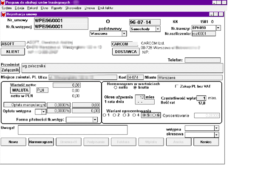This screenshot has height=170, width=255.
Task: Click the WALUTA button
Action: coord(20,90)
